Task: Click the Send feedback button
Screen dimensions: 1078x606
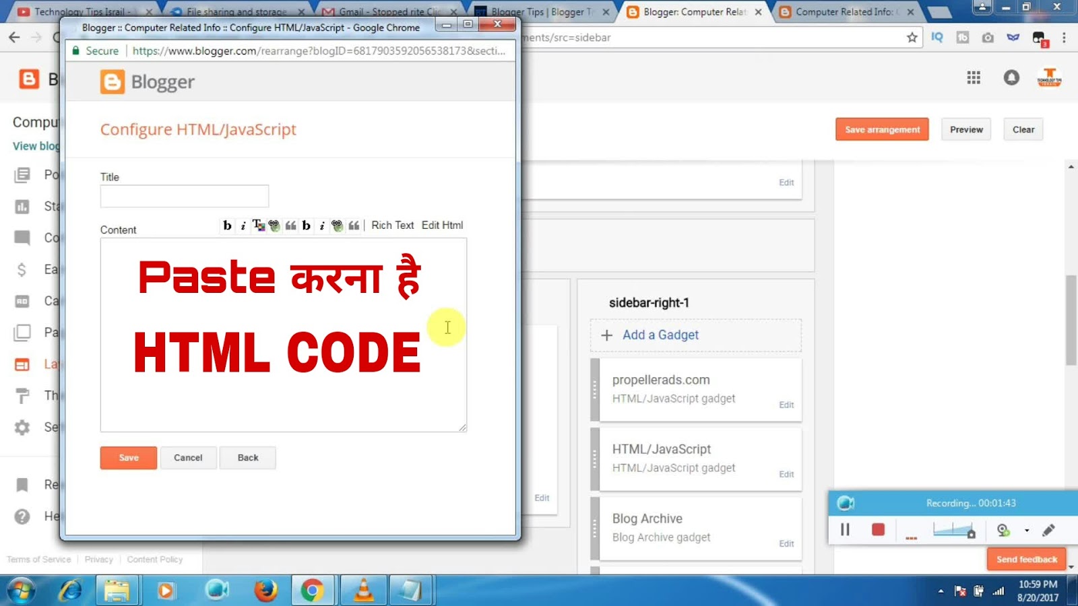Action: click(x=1027, y=559)
